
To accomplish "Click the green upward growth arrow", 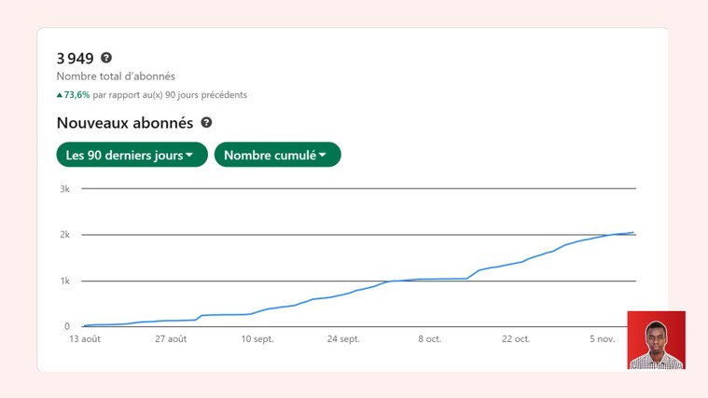I will pyautogui.click(x=60, y=95).
